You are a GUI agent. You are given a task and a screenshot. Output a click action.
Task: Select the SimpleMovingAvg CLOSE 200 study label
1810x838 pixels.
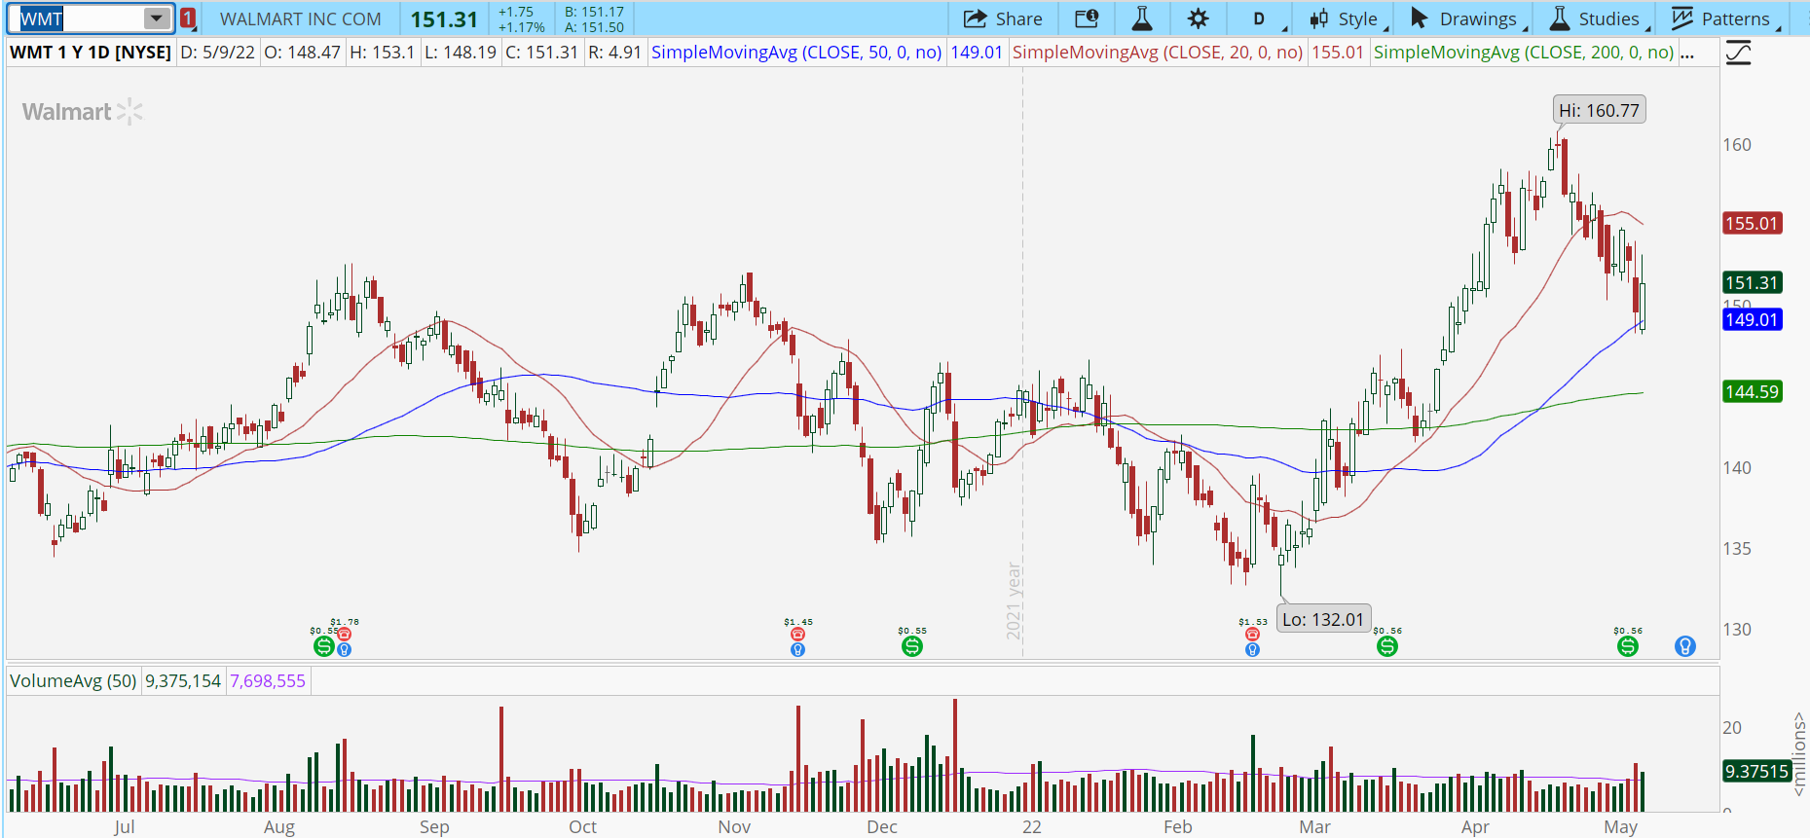pyautogui.click(x=1524, y=53)
